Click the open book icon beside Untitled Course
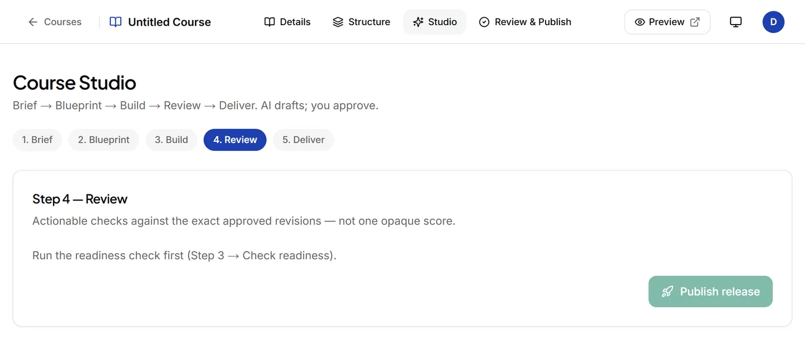This screenshot has height=352, width=805. click(116, 22)
